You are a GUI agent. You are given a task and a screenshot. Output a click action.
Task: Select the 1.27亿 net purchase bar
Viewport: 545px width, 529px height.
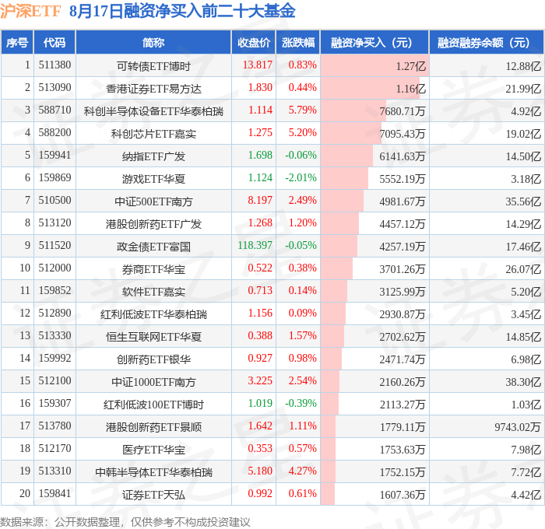(374, 65)
